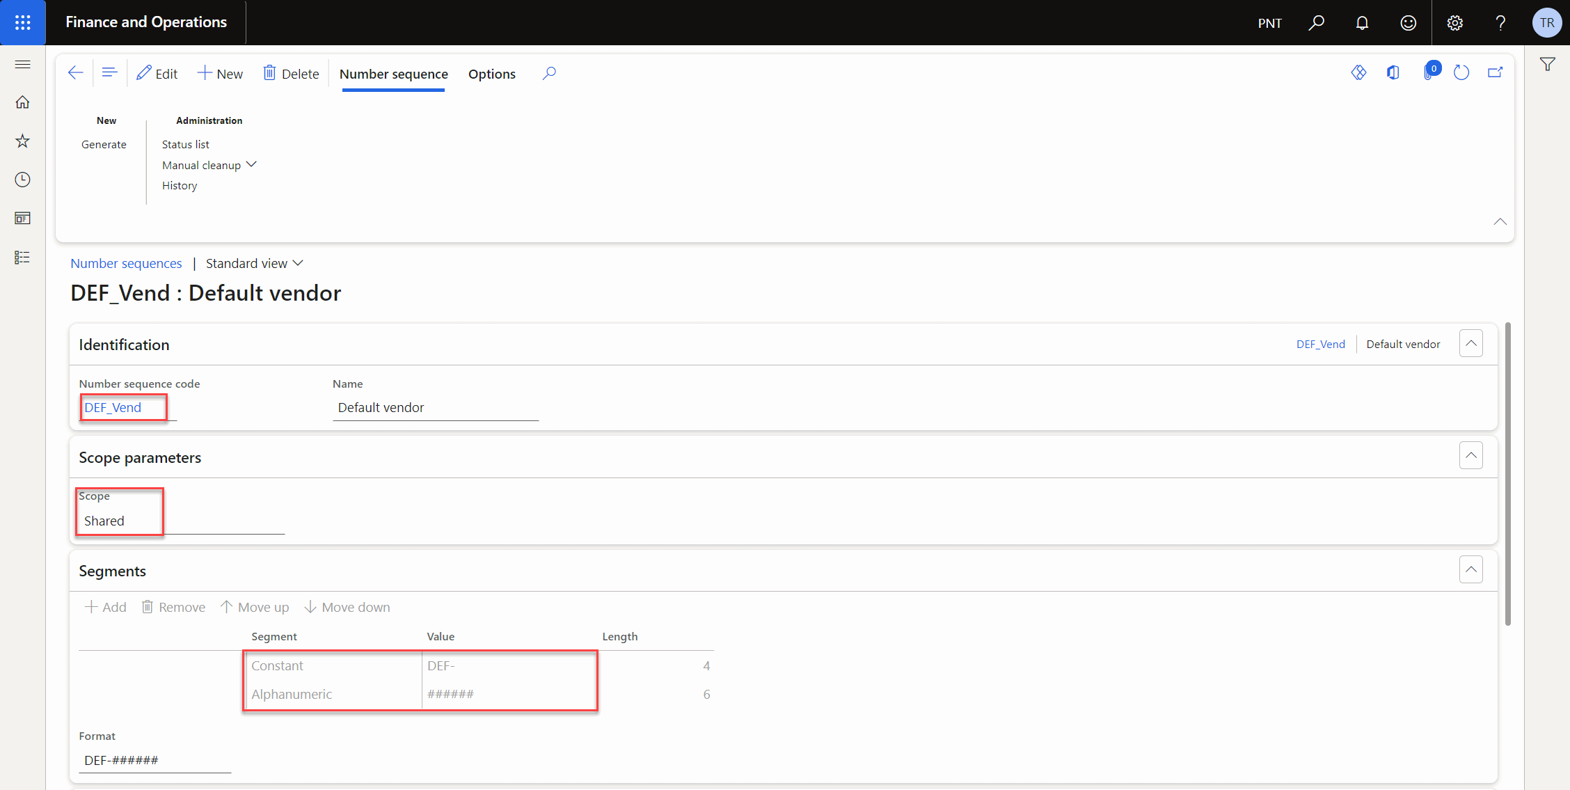Select the Number sequence tab
Screen dimensions: 1570x790
coord(394,74)
